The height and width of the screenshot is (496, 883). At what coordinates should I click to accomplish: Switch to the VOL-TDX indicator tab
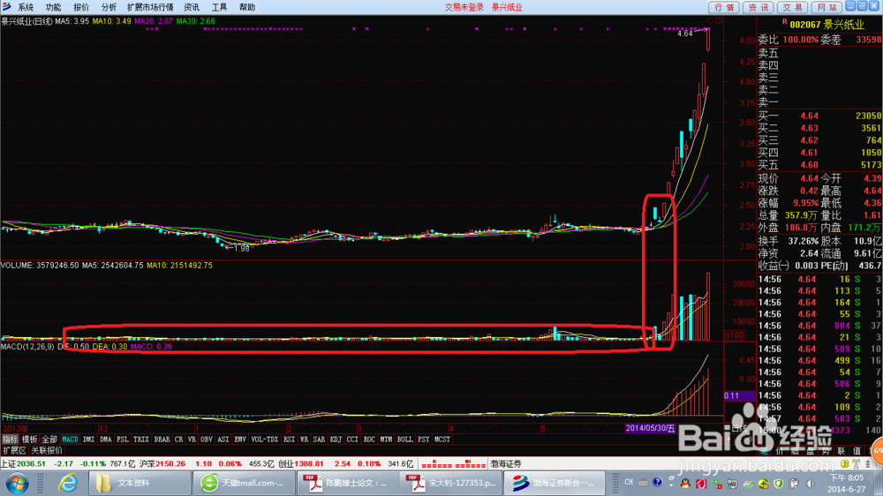tap(264, 440)
